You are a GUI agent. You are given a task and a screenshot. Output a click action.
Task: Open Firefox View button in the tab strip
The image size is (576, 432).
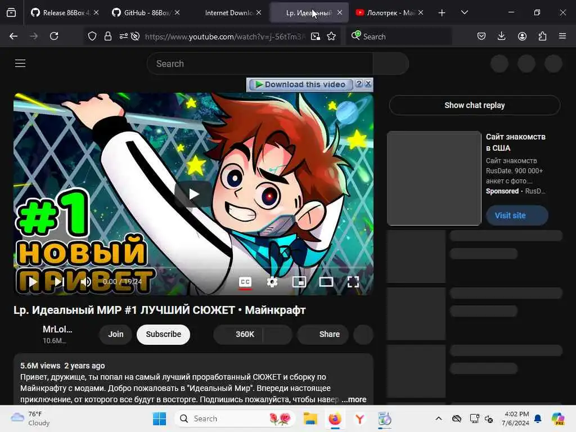point(11,12)
